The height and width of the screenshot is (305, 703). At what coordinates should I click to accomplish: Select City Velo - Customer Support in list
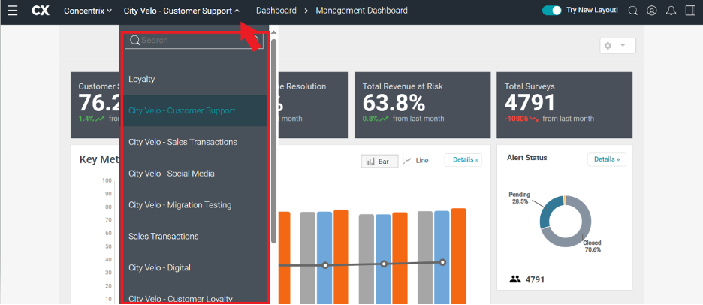click(x=195, y=110)
